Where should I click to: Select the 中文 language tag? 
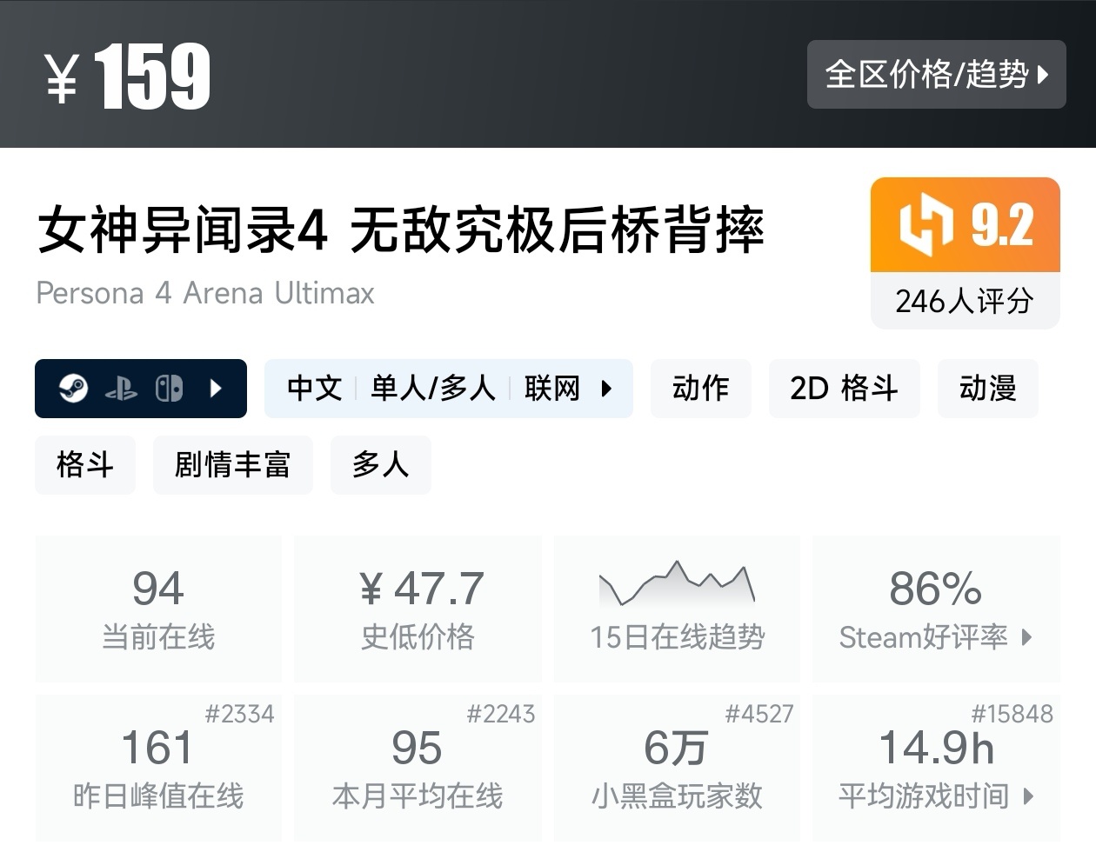[315, 388]
